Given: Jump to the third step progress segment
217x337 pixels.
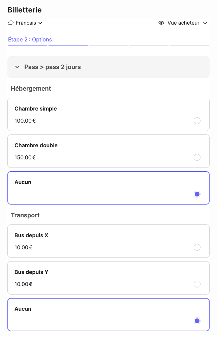Looking at the screenshot, I should (108, 45).
